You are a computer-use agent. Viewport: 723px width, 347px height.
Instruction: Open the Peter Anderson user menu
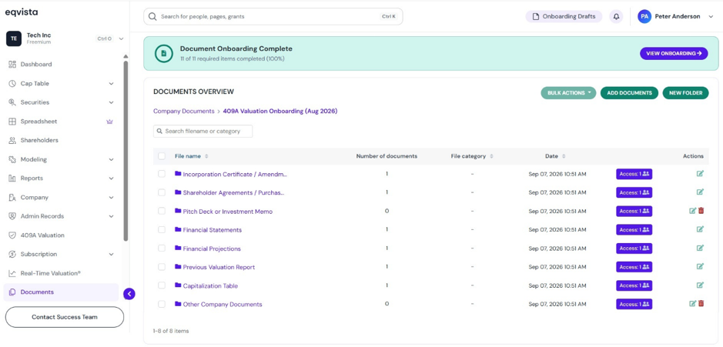pos(675,17)
